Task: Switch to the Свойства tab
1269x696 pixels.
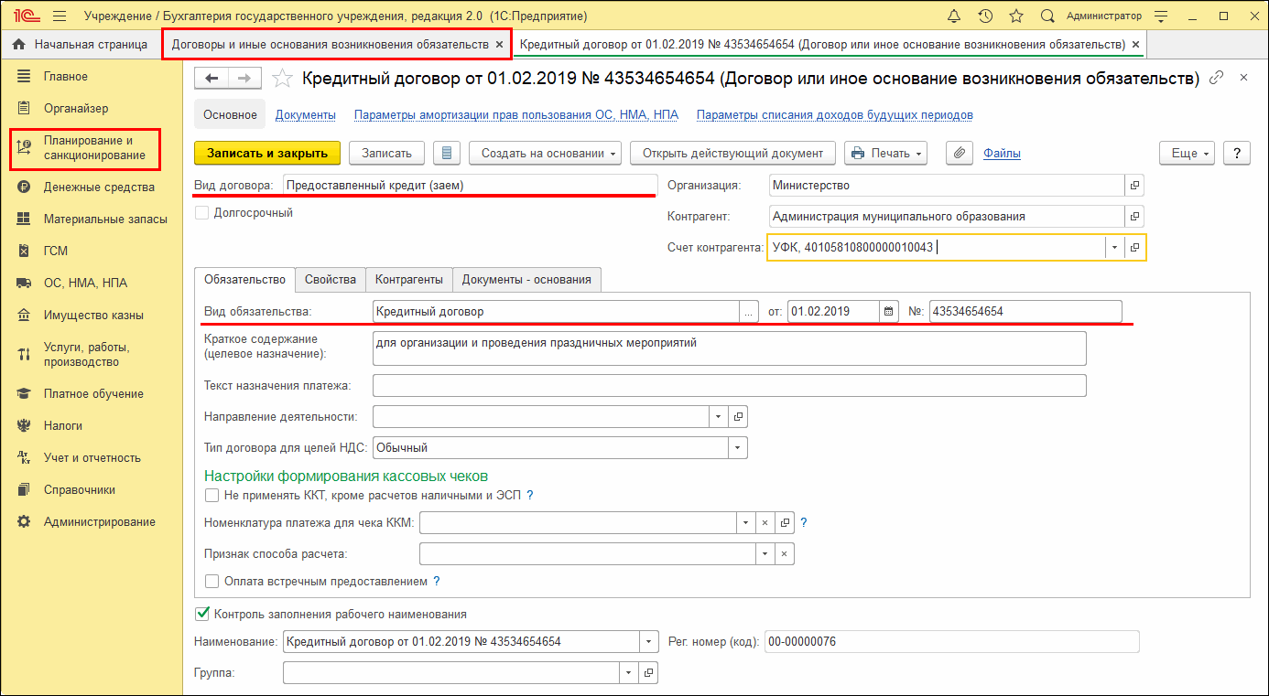Action: click(x=330, y=279)
